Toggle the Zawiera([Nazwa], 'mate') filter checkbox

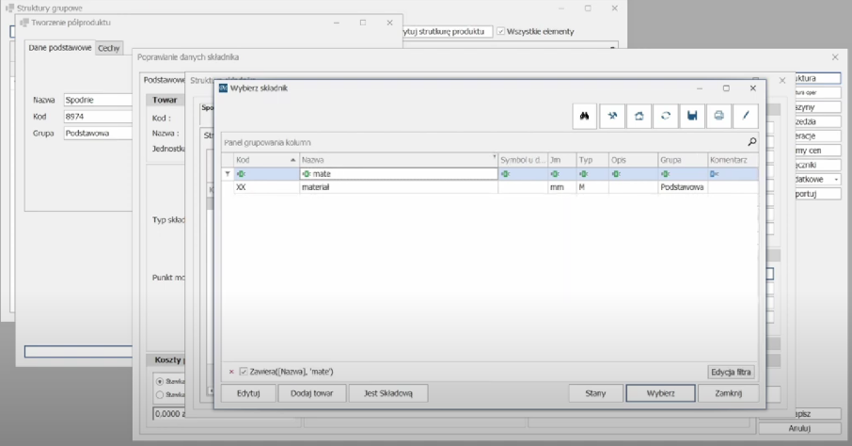coord(244,373)
